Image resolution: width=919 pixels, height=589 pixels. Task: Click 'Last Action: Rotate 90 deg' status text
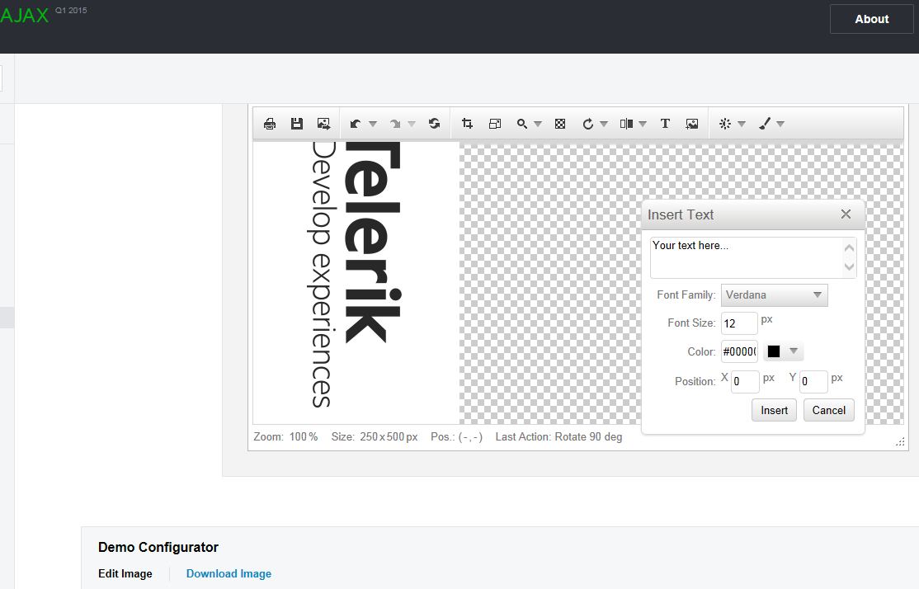[558, 436]
